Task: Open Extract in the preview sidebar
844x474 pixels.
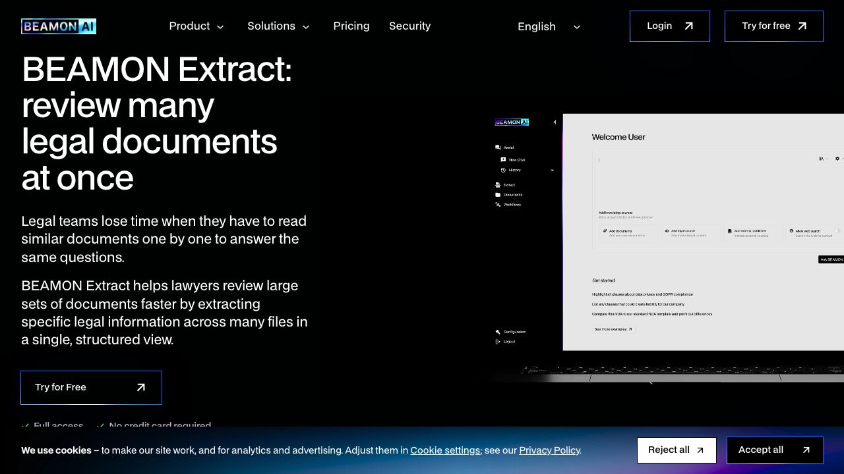Action: coord(505,185)
